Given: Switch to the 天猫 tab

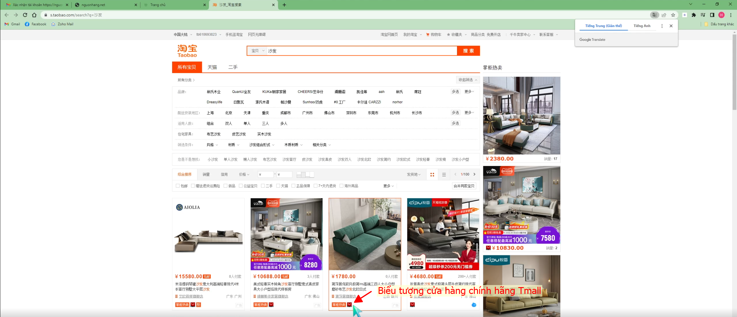Looking at the screenshot, I should point(212,67).
